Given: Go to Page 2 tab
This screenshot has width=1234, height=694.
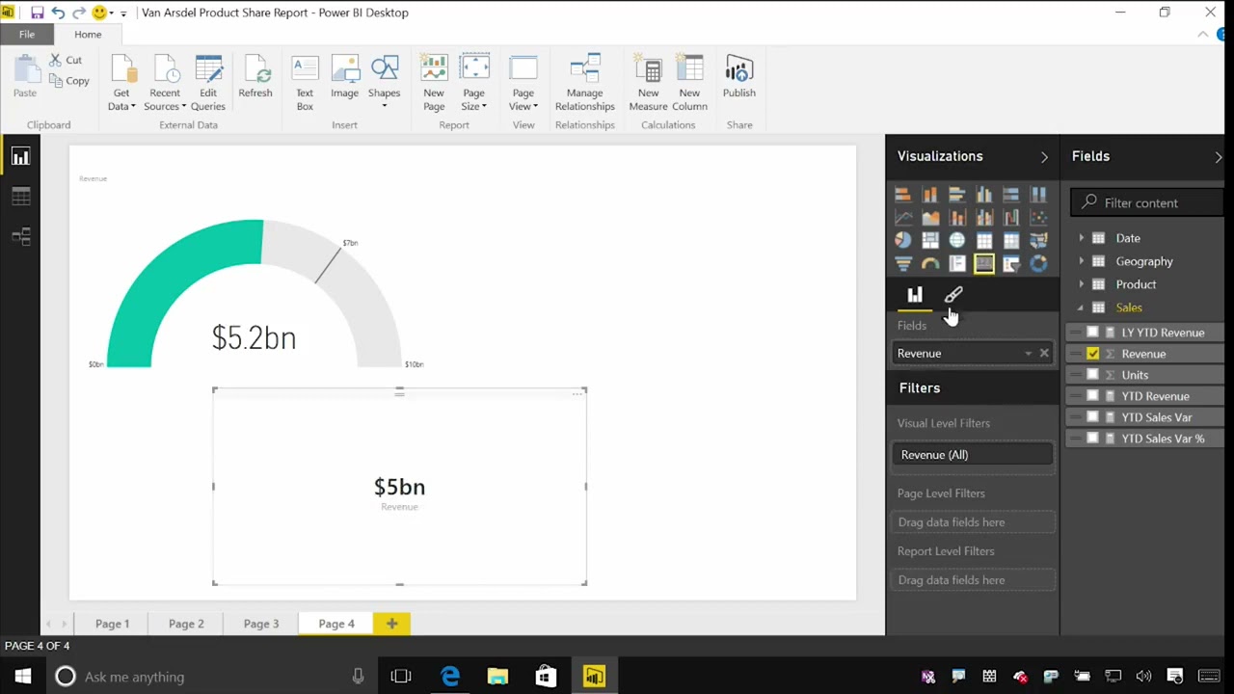Looking at the screenshot, I should tap(186, 624).
